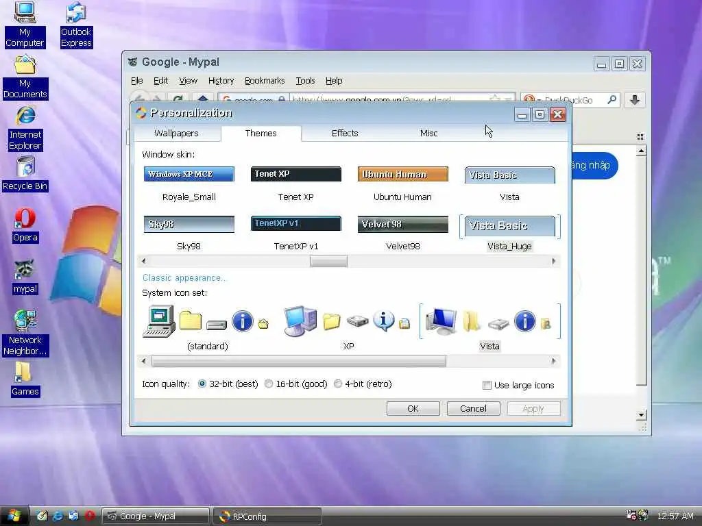Click the Google apps grid icon in Mypal
702x526 pixels.
[x=640, y=137]
